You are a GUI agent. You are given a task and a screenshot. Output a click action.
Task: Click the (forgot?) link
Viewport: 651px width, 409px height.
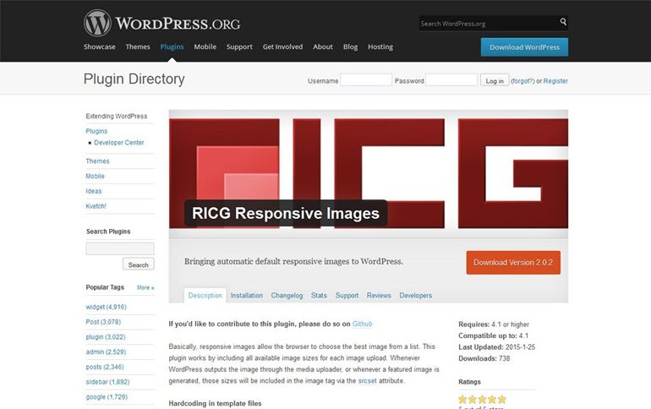pos(522,81)
